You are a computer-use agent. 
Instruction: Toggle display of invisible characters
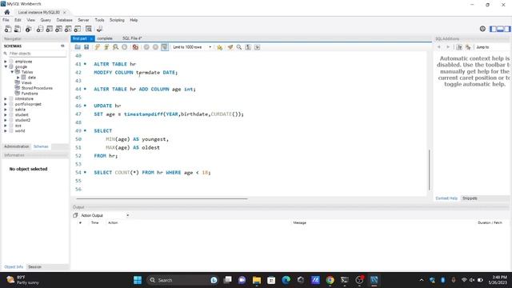click(x=248, y=47)
